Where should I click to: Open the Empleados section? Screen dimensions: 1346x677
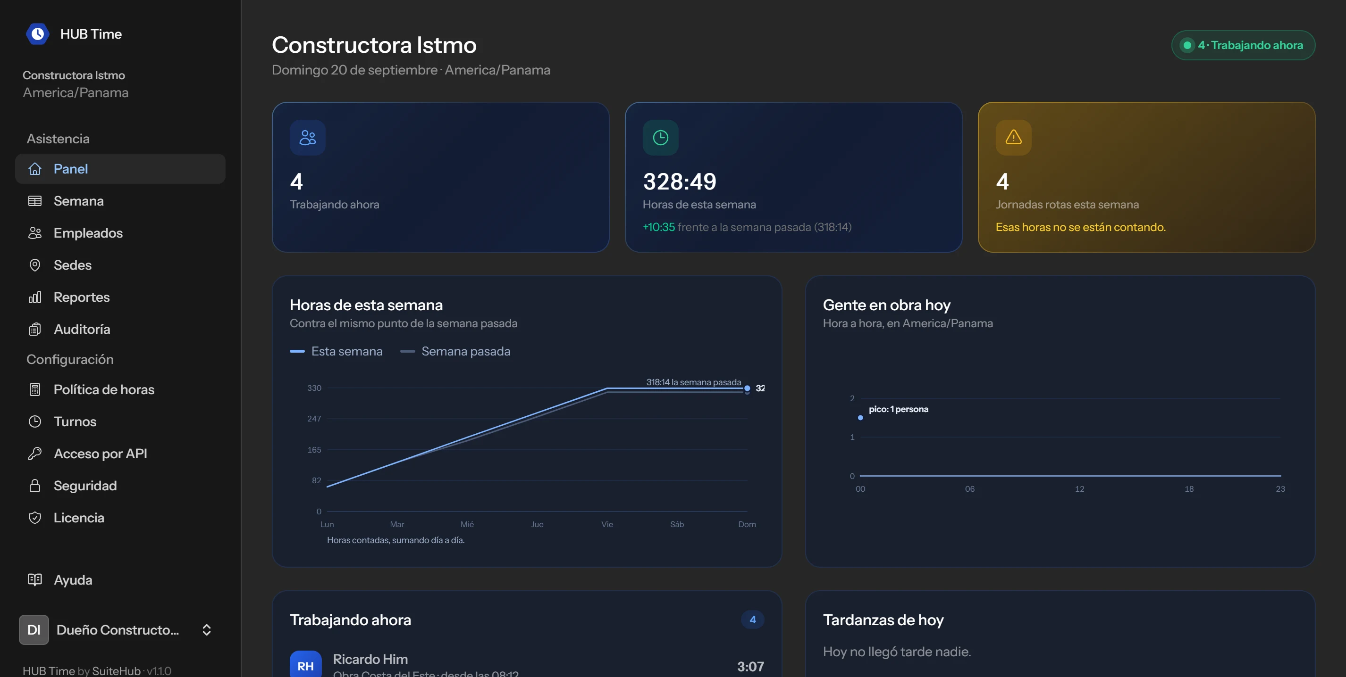[x=120, y=233]
